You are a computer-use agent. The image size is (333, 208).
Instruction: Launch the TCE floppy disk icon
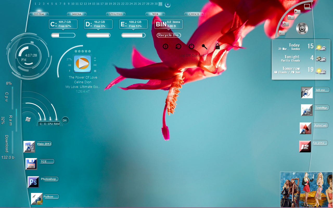click(31, 164)
